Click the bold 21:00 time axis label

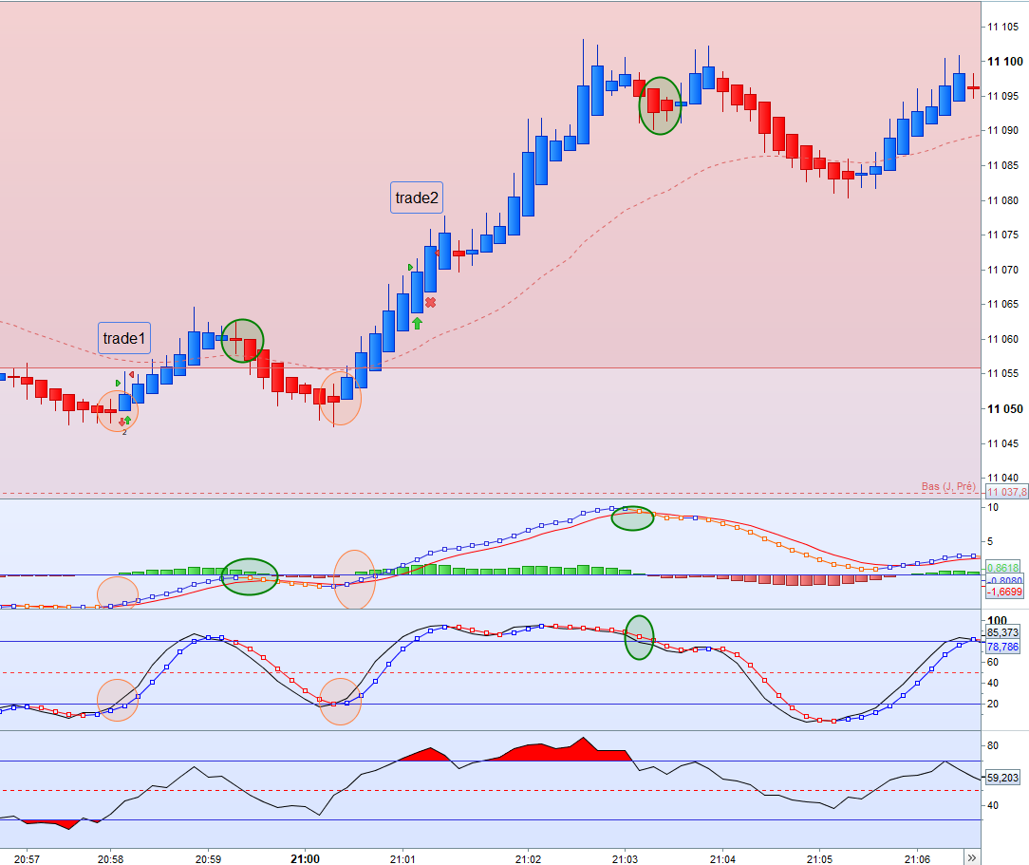[305, 859]
